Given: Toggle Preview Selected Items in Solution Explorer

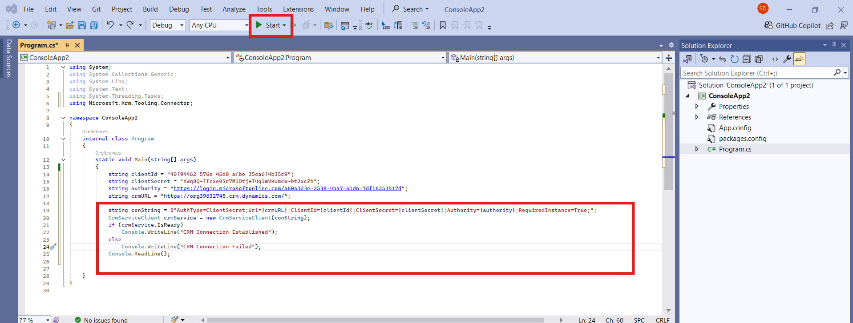Looking at the screenshot, I should point(799,59).
